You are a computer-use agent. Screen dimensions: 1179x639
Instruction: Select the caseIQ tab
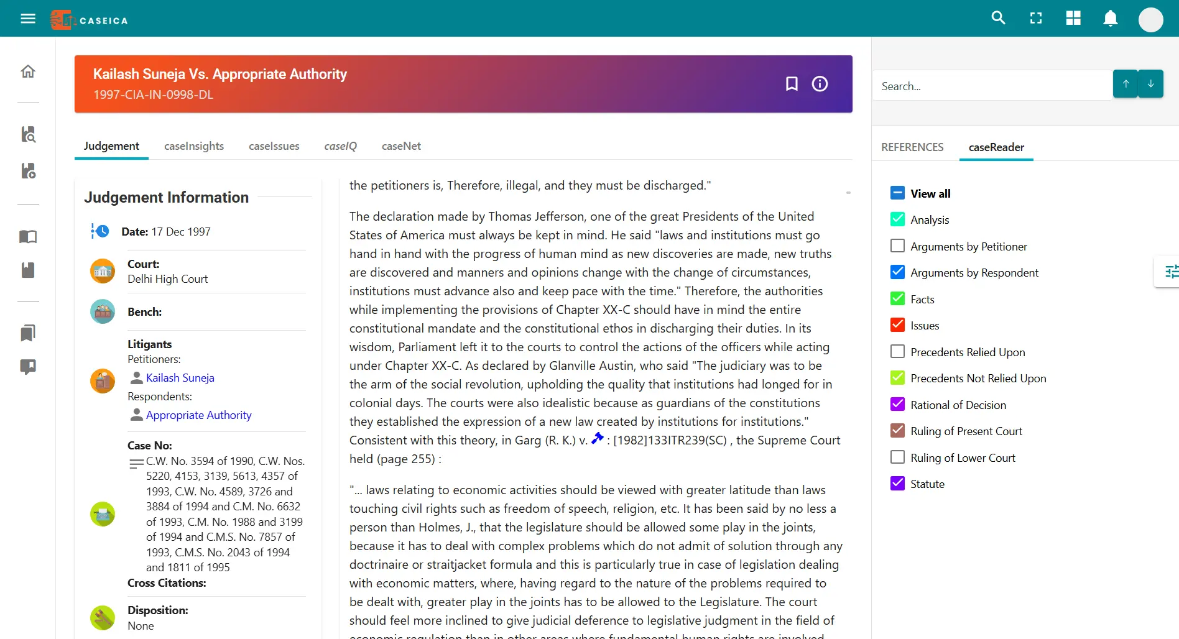click(341, 146)
